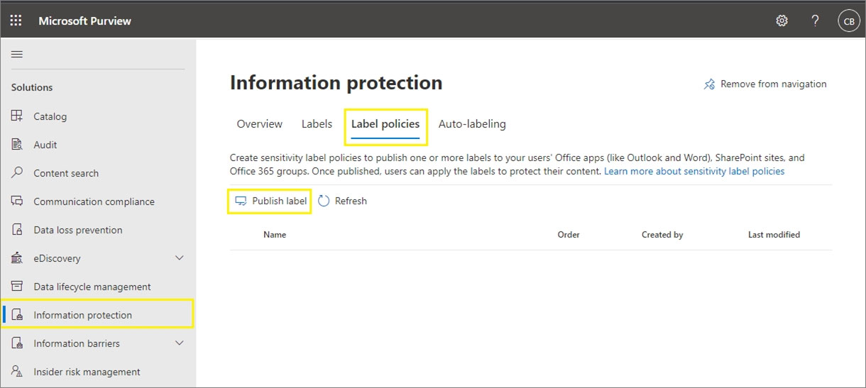The height and width of the screenshot is (388, 866).
Task: Click the Content search magnifier icon
Action: pyautogui.click(x=17, y=173)
